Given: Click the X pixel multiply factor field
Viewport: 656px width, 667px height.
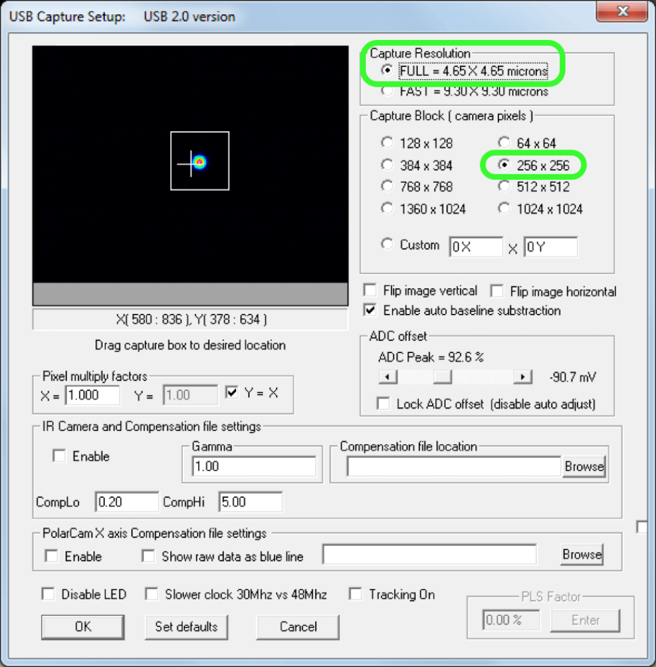Looking at the screenshot, I should coord(92,396).
